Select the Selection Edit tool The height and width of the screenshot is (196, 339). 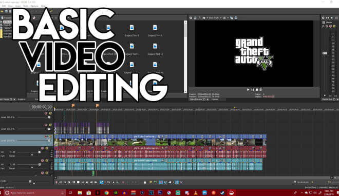pos(113,182)
